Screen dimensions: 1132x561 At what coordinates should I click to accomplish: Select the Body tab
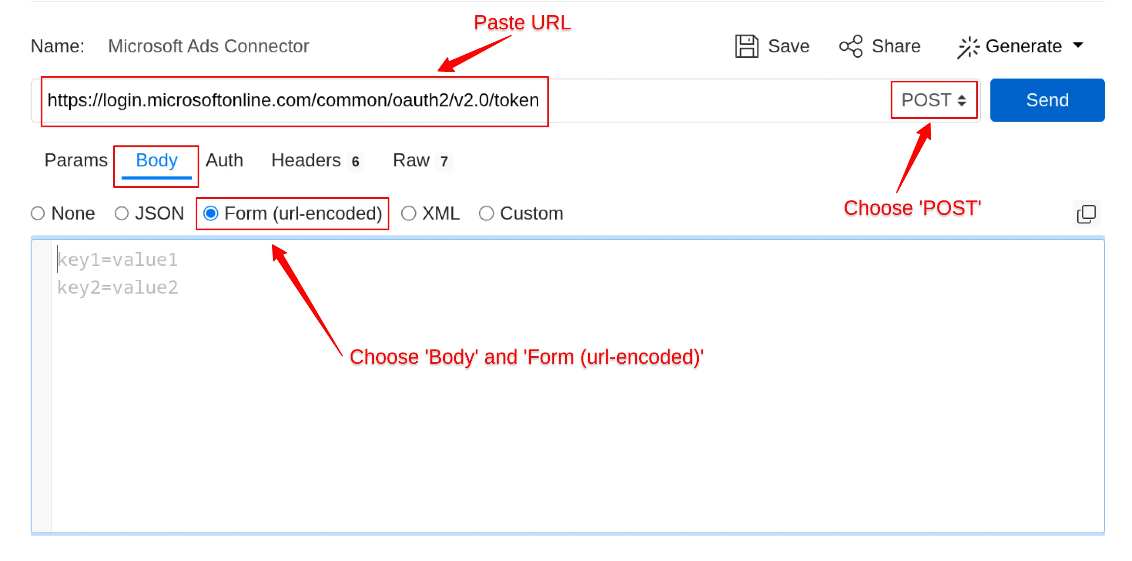(156, 160)
